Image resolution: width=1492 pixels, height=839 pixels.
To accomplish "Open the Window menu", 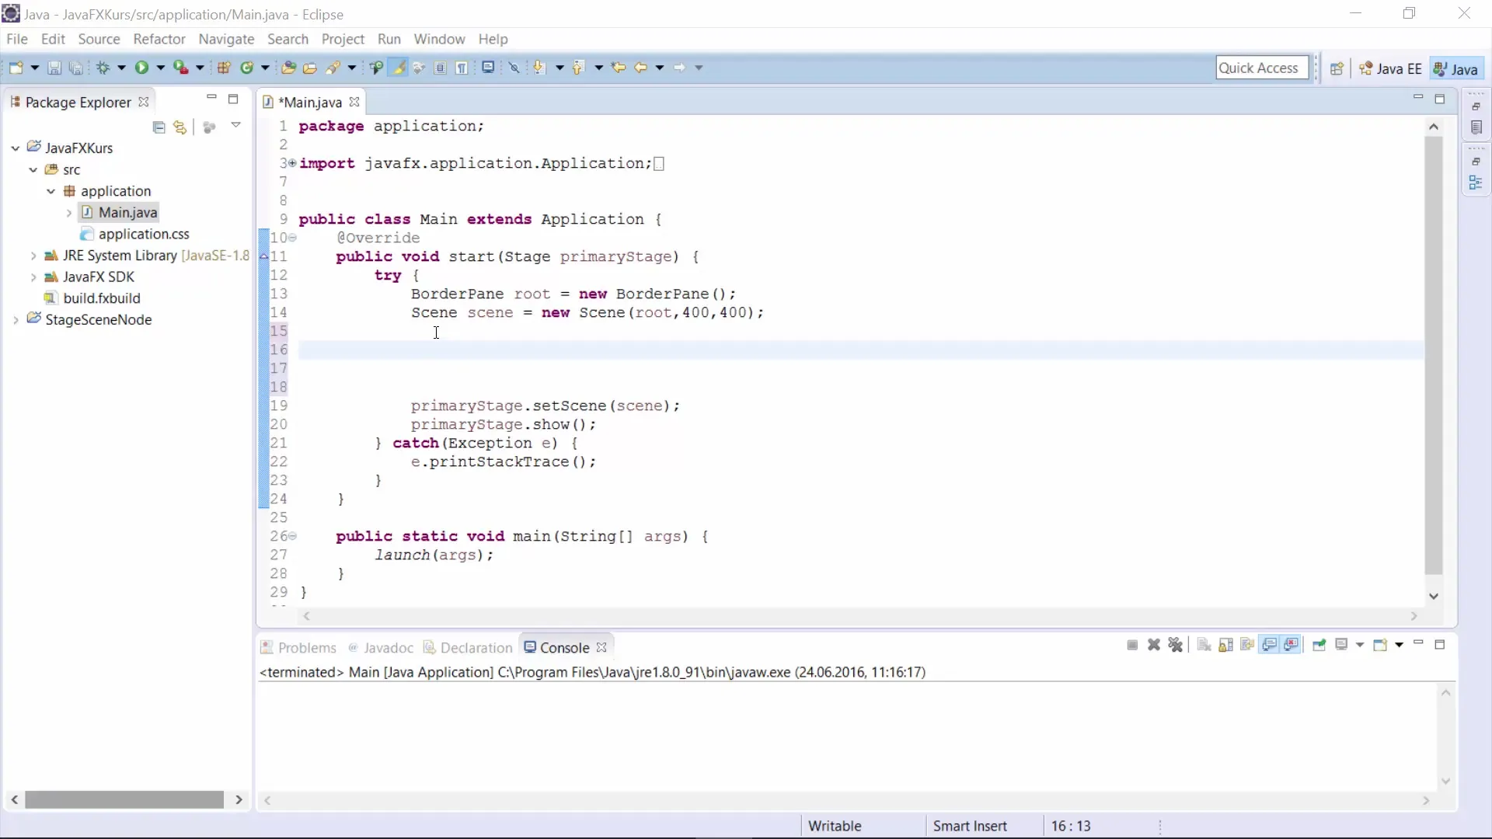I will (x=439, y=39).
